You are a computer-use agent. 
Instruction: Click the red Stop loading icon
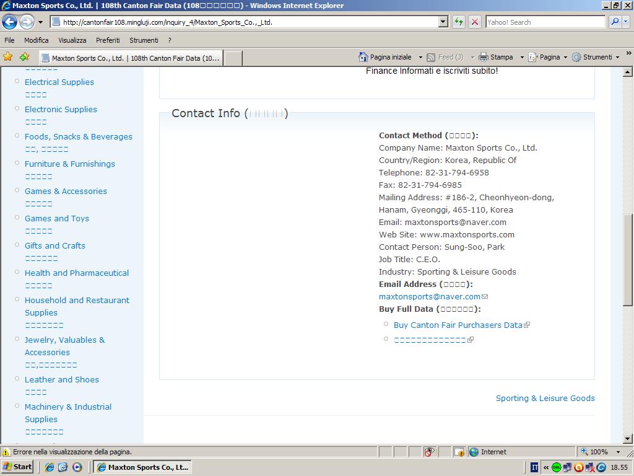[475, 22]
